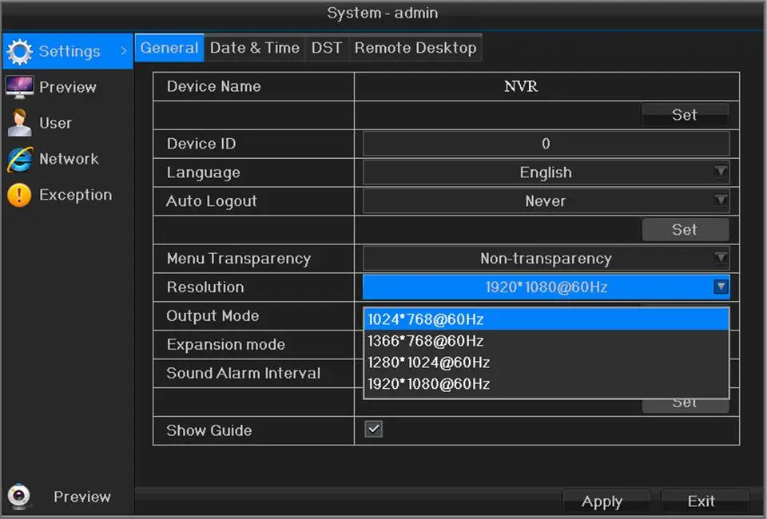Click the Exception warning icon

click(x=19, y=195)
